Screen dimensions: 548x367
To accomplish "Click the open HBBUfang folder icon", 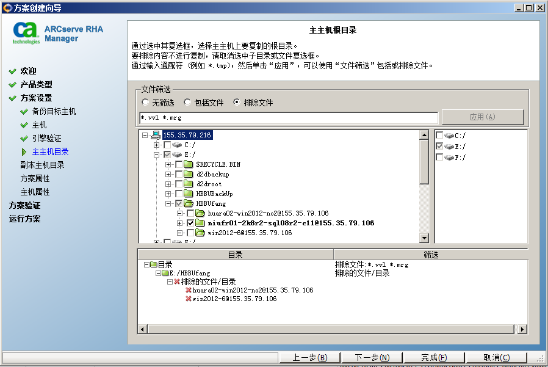I will [x=189, y=203].
